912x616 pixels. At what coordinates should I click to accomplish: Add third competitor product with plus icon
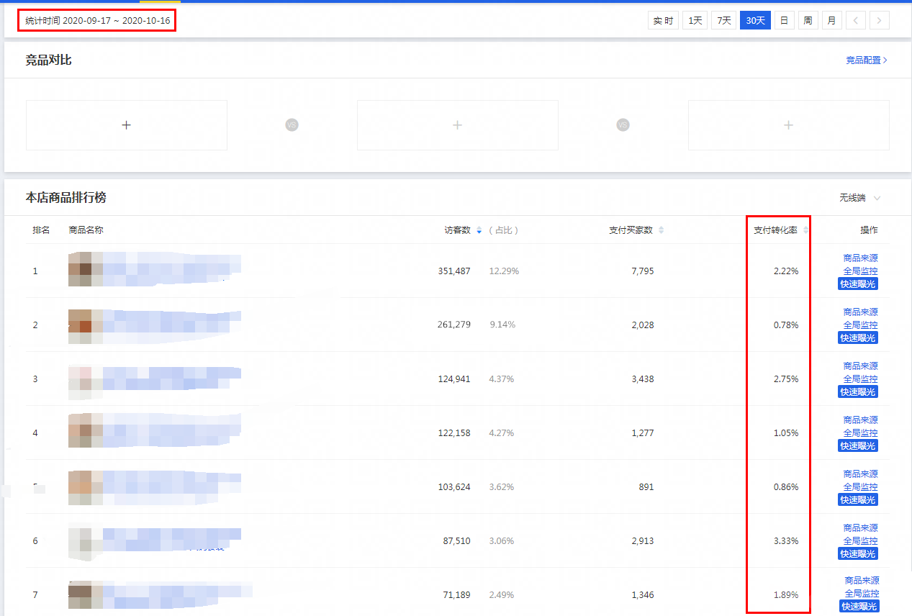click(788, 125)
